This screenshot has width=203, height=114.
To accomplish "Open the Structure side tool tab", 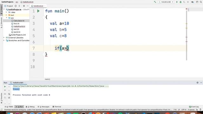I will (1, 22).
